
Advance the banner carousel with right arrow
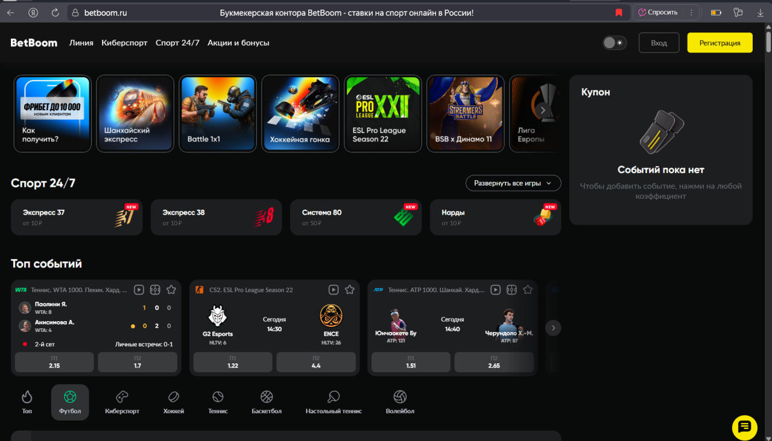pyautogui.click(x=542, y=110)
